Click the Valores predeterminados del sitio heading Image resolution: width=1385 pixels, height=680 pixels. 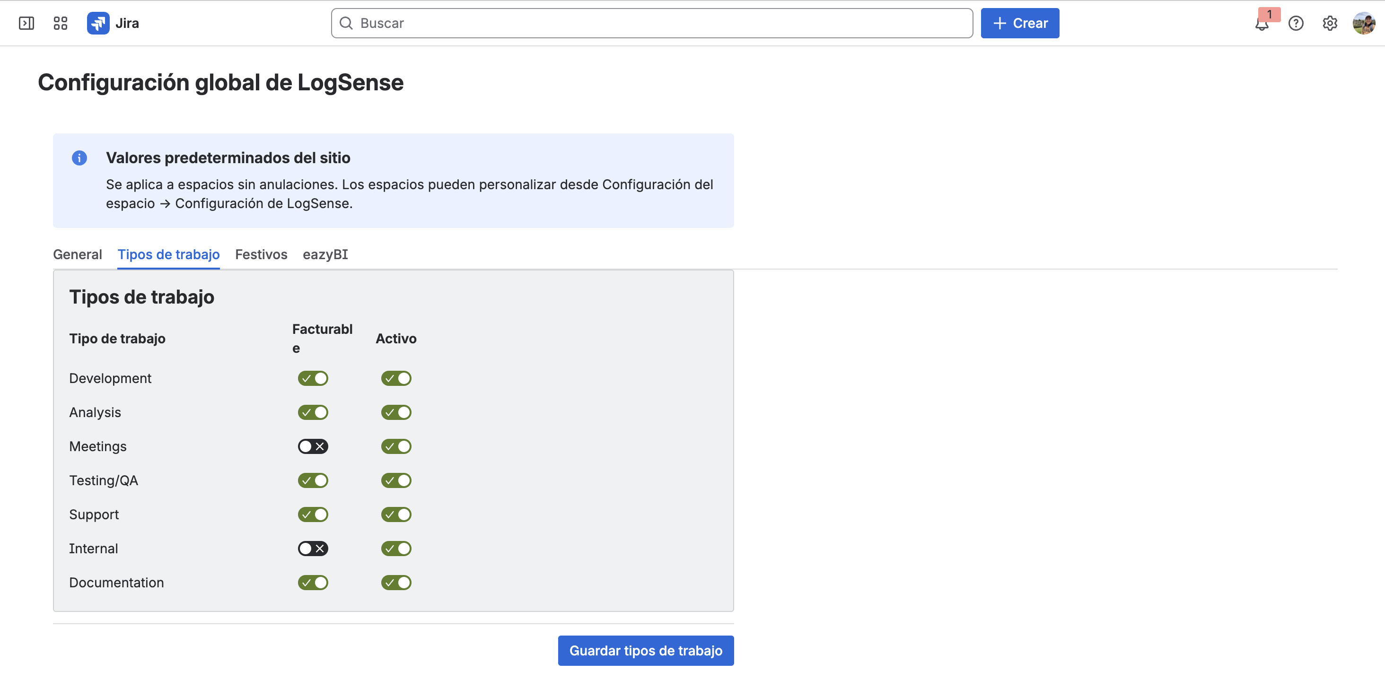point(228,158)
